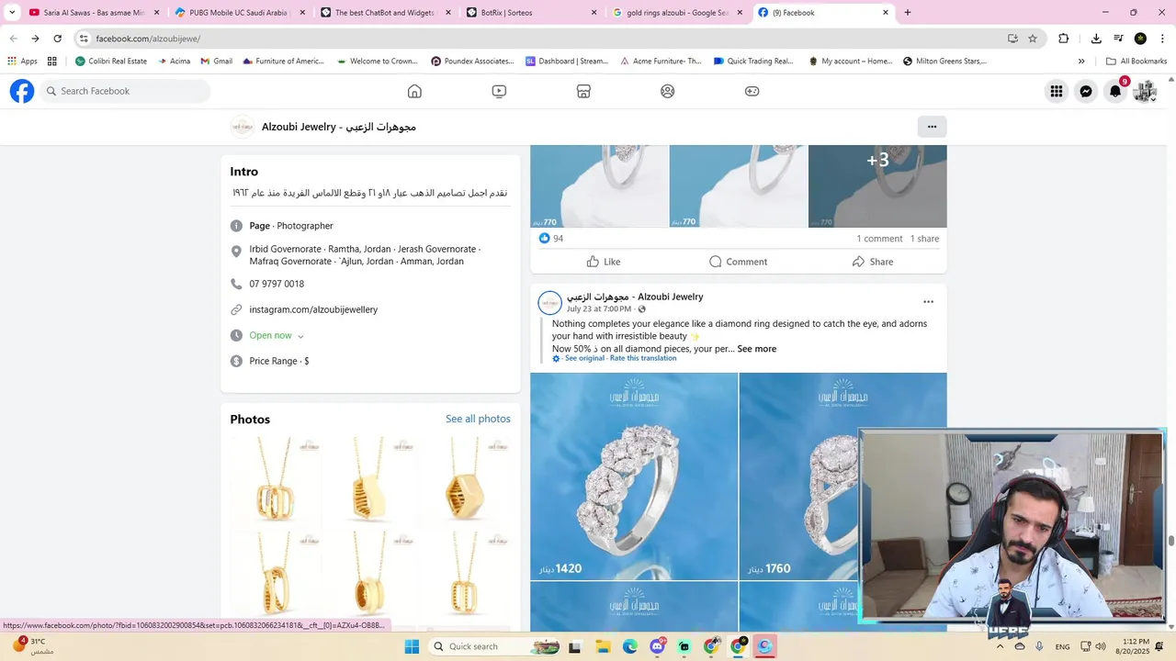Viewport: 1176px width, 661px height.
Task: Click the Comment button under the post
Action: [739, 262]
